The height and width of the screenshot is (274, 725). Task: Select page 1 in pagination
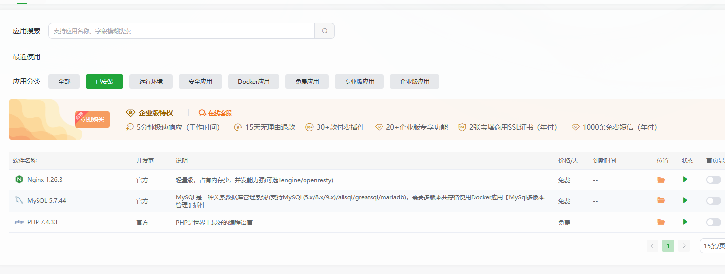[x=668, y=246]
